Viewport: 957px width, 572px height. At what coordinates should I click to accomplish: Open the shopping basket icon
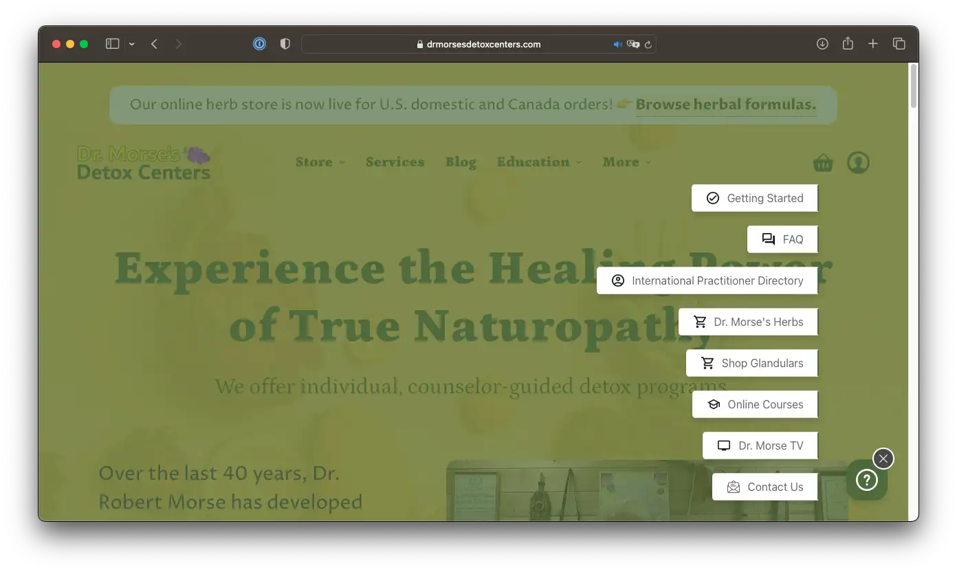coord(823,163)
